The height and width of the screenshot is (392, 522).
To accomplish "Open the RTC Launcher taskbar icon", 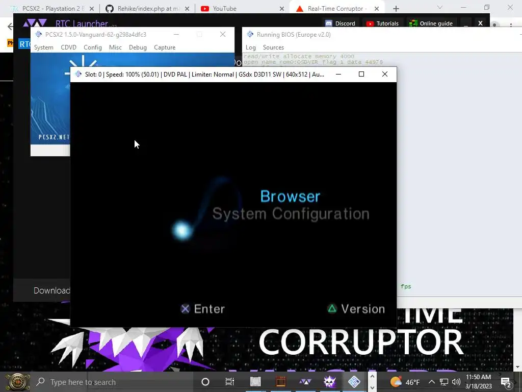I will [x=305, y=382].
